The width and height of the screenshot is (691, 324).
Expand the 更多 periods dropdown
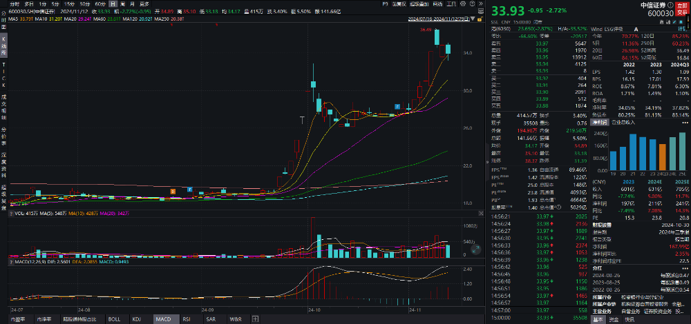pyautogui.click(x=144, y=3)
